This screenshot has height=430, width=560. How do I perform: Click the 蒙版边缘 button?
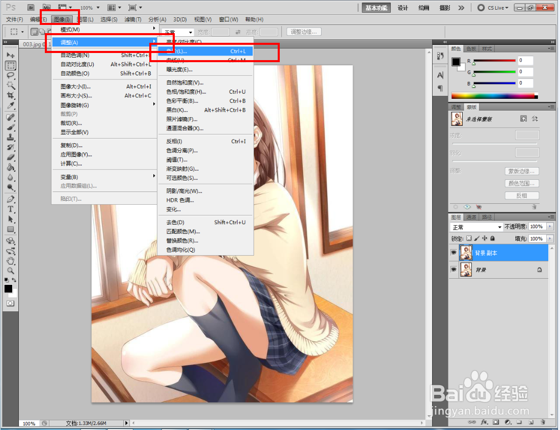coord(521,171)
